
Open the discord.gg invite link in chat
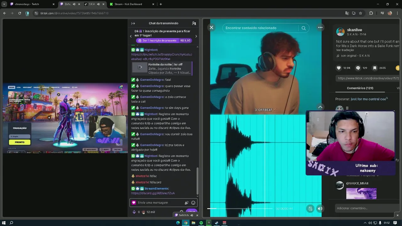pos(153,193)
